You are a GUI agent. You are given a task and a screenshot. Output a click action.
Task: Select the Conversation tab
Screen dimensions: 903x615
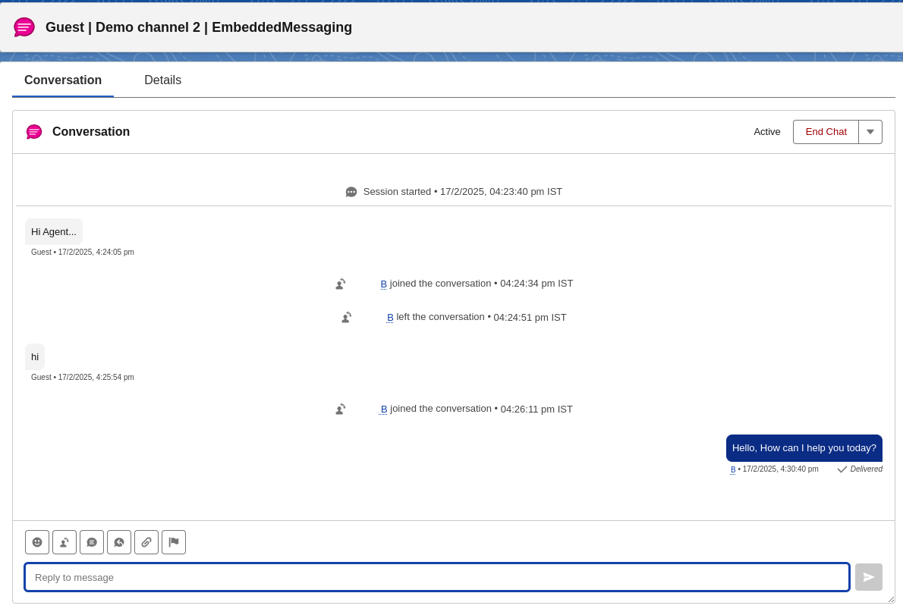pos(63,80)
